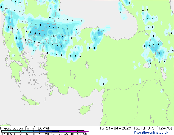
Task: Click the '40' legend scale label
Action: coord(72,134)
